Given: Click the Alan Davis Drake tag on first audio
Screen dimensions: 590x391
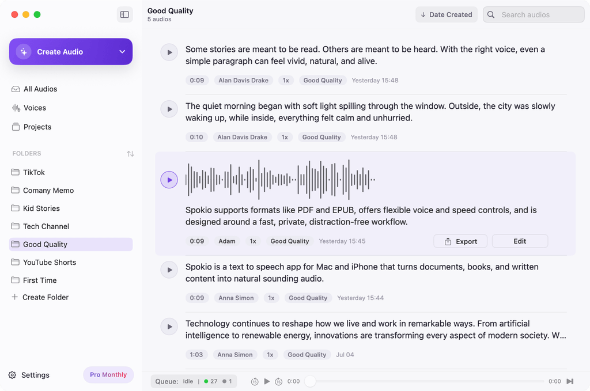Looking at the screenshot, I should point(244,81).
